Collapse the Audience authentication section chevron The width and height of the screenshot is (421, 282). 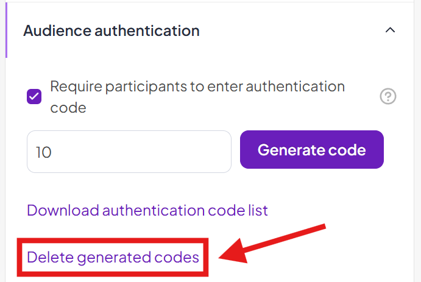pyautogui.click(x=391, y=30)
